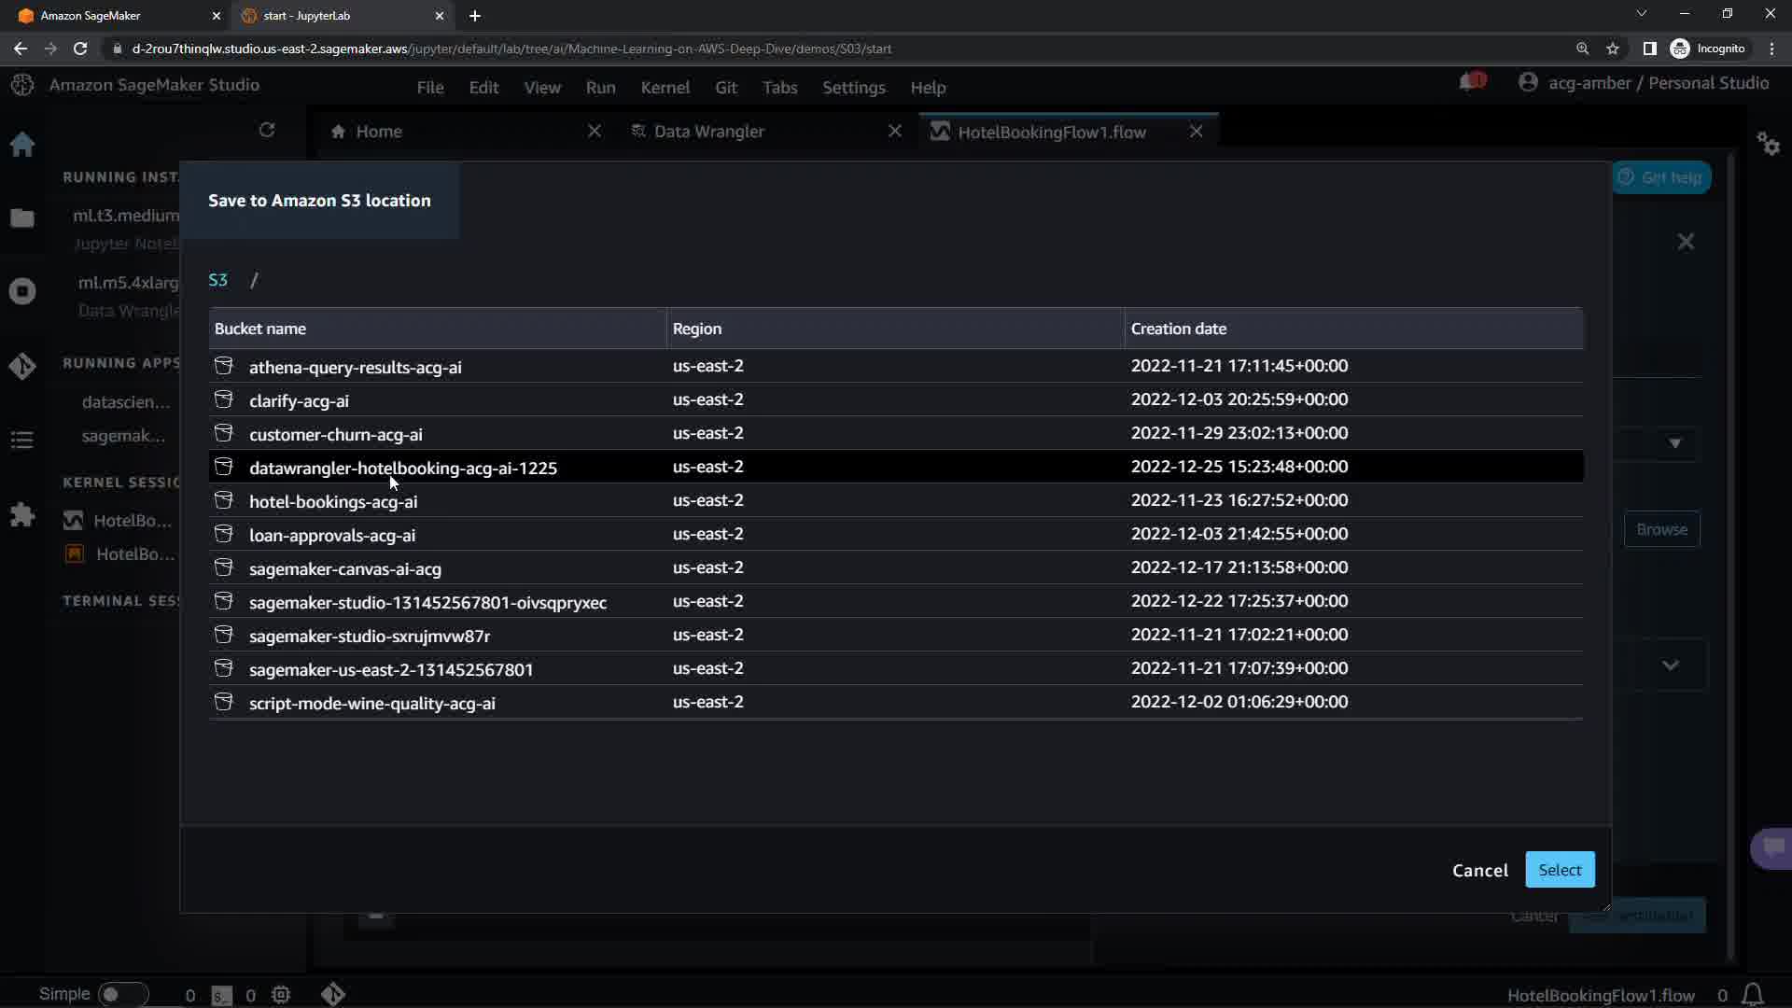Toggle the Simple interface mode switch
Image resolution: width=1792 pixels, height=1008 pixels.
pyautogui.click(x=121, y=994)
